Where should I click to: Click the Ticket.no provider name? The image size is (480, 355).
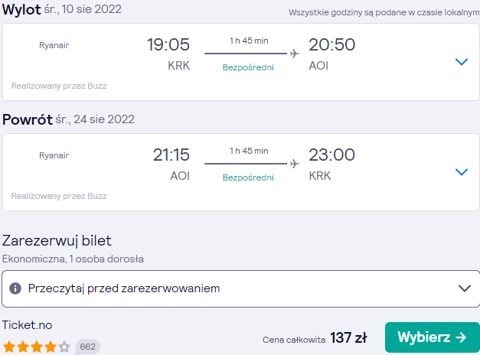point(28,325)
